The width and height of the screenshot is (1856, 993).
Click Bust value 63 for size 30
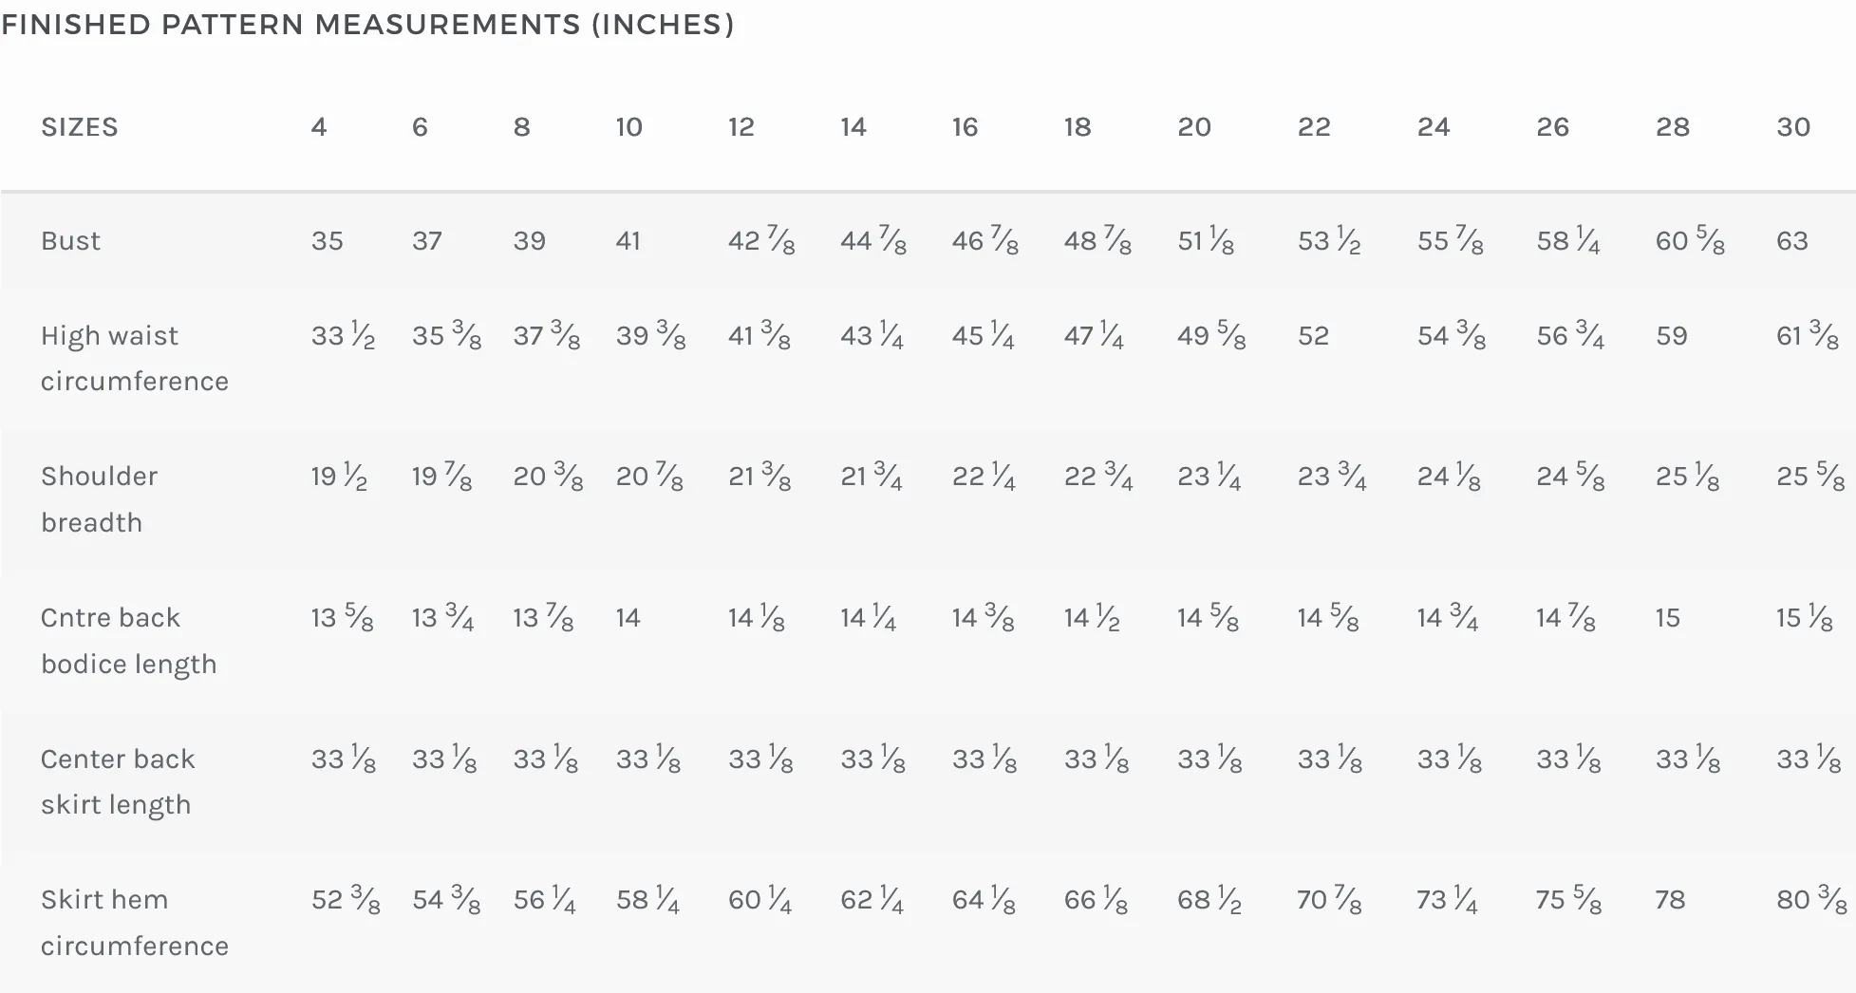pos(1792,241)
